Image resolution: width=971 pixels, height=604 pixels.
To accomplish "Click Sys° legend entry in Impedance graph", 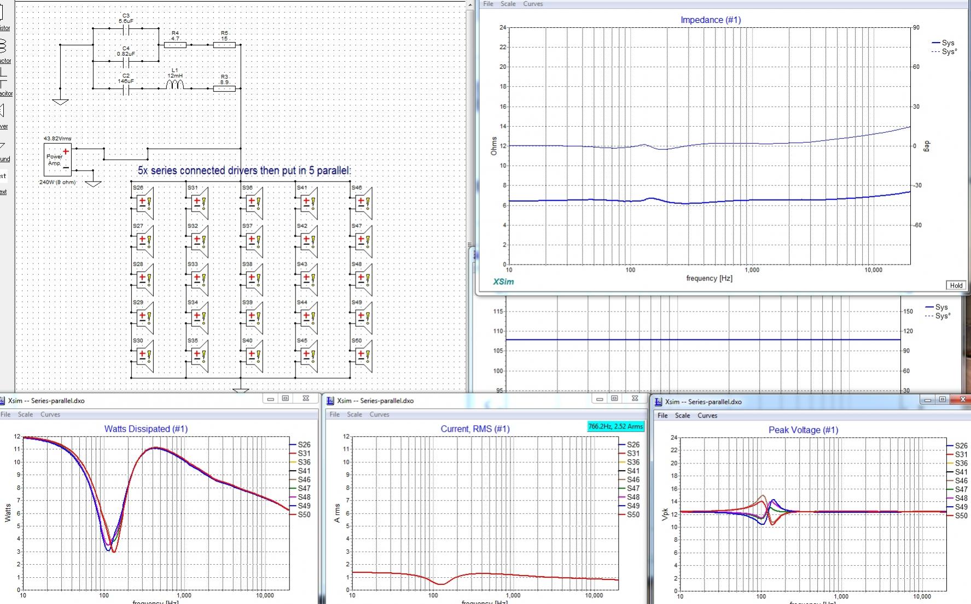I will pos(944,51).
